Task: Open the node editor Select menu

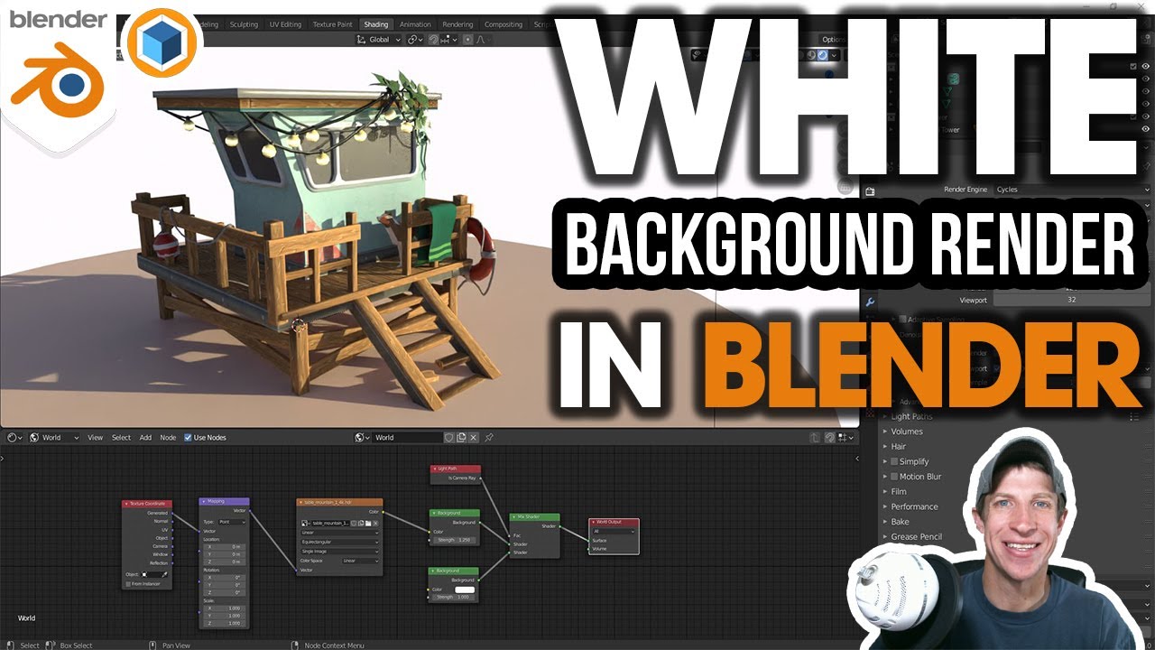Action: pyautogui.click(x=121, y=437)
